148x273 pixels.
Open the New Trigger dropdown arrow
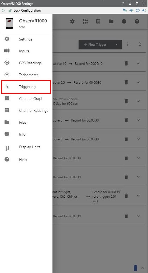point(116,44)
